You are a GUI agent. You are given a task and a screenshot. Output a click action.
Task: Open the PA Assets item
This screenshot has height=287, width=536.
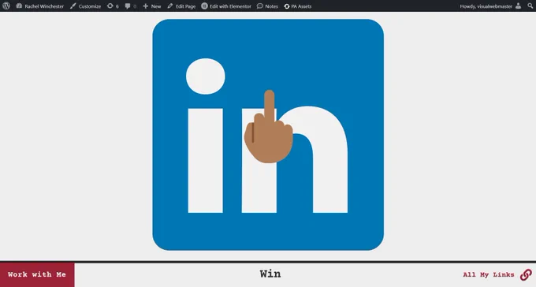(x=297, y=6)
